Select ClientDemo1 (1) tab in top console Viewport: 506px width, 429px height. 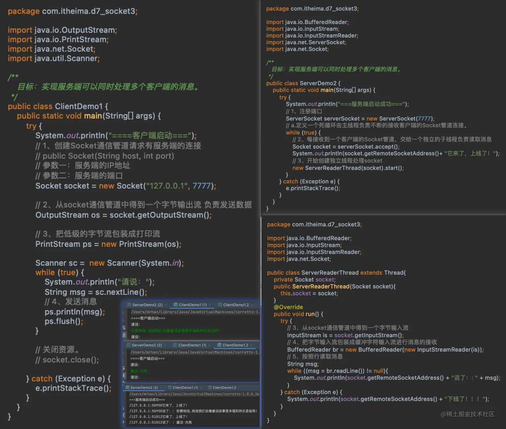tap(193, 305)
